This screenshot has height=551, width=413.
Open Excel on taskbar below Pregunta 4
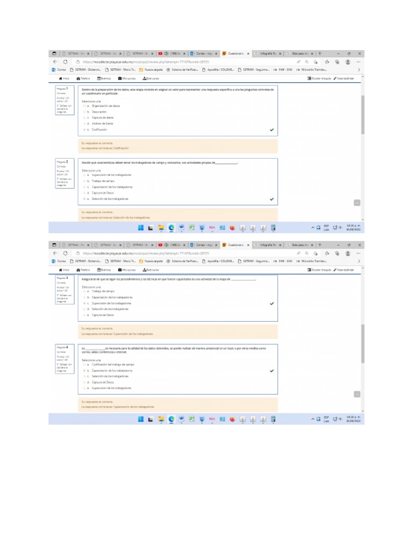coord(192,419)
